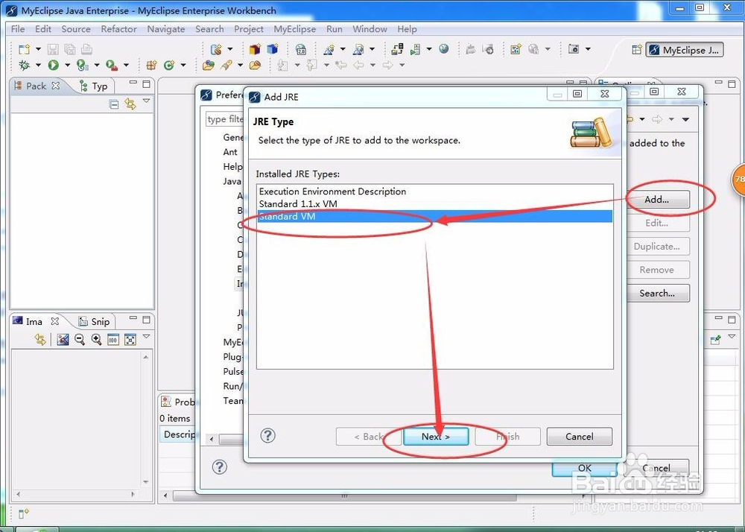Click Cancel in Add JRE dialog
The image size is (745, 532).
click(579, 437)
